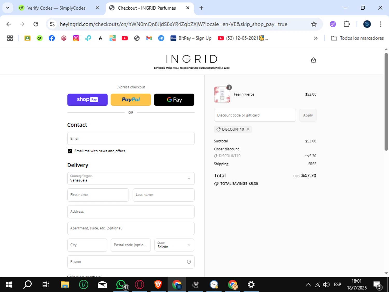This screenshot has height=292, width=389.
Task: Click the Phone field help icon
Action: [x=189, y=262]
